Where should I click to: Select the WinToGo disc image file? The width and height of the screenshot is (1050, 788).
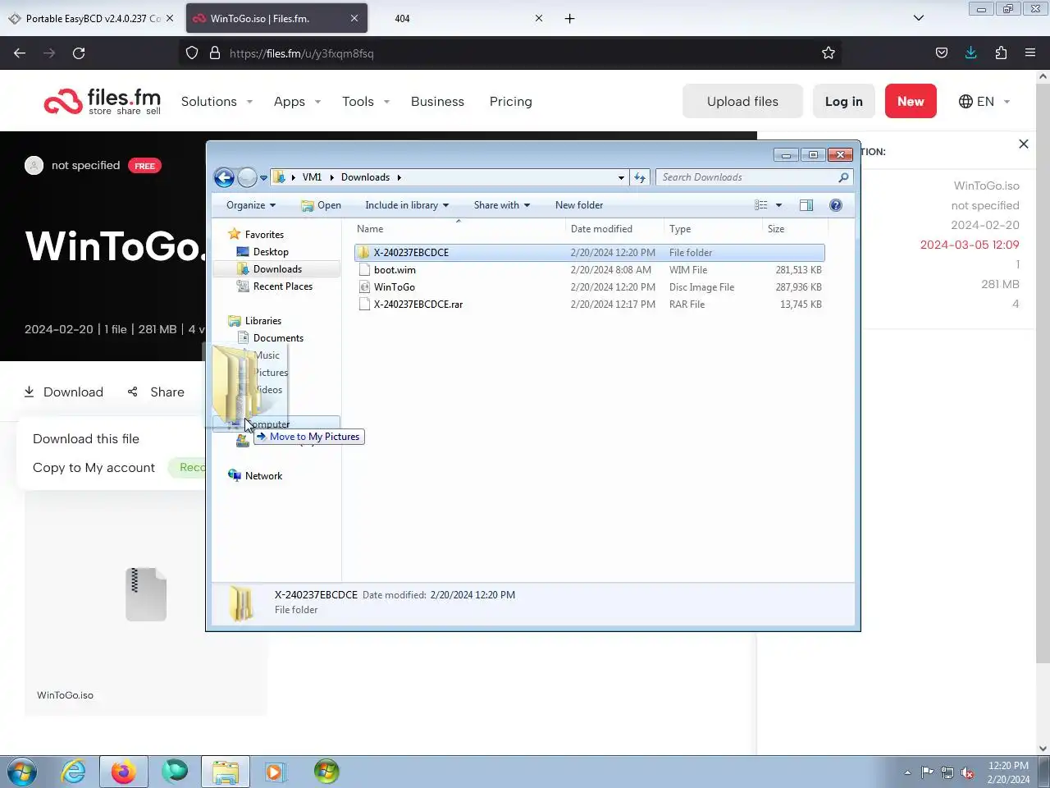click(x=590, y=287)
